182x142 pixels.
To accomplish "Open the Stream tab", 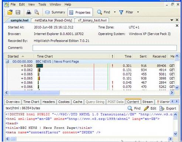I will pyautogui.click(x=148, y=102).
